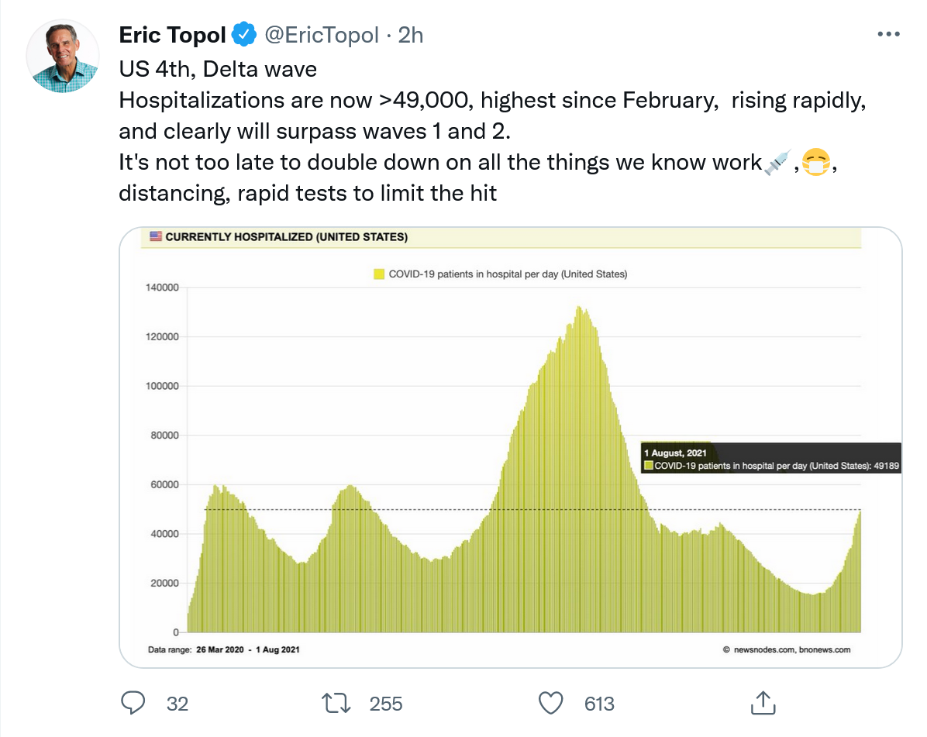Click the 255 retweets count

386,704
